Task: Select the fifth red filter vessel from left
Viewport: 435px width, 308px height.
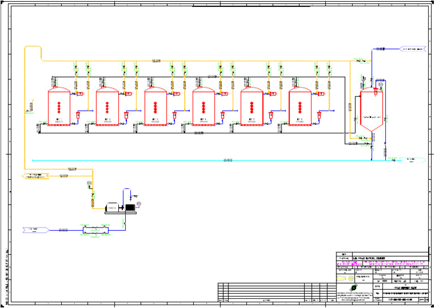Action: pos(252,107)
